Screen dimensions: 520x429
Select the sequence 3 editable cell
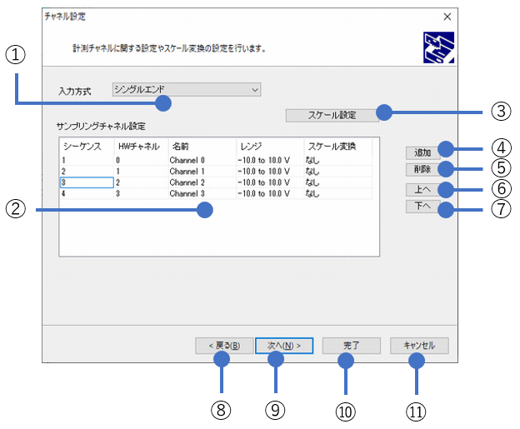86,182
